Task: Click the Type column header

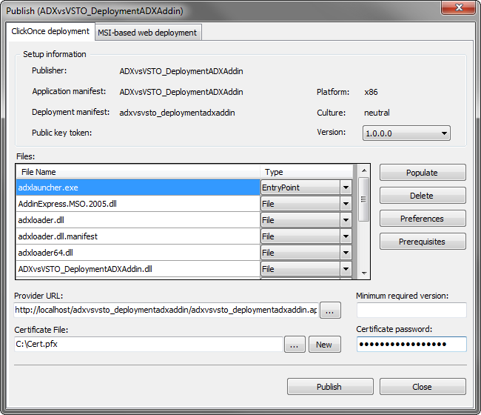Action: click(307, 172)
